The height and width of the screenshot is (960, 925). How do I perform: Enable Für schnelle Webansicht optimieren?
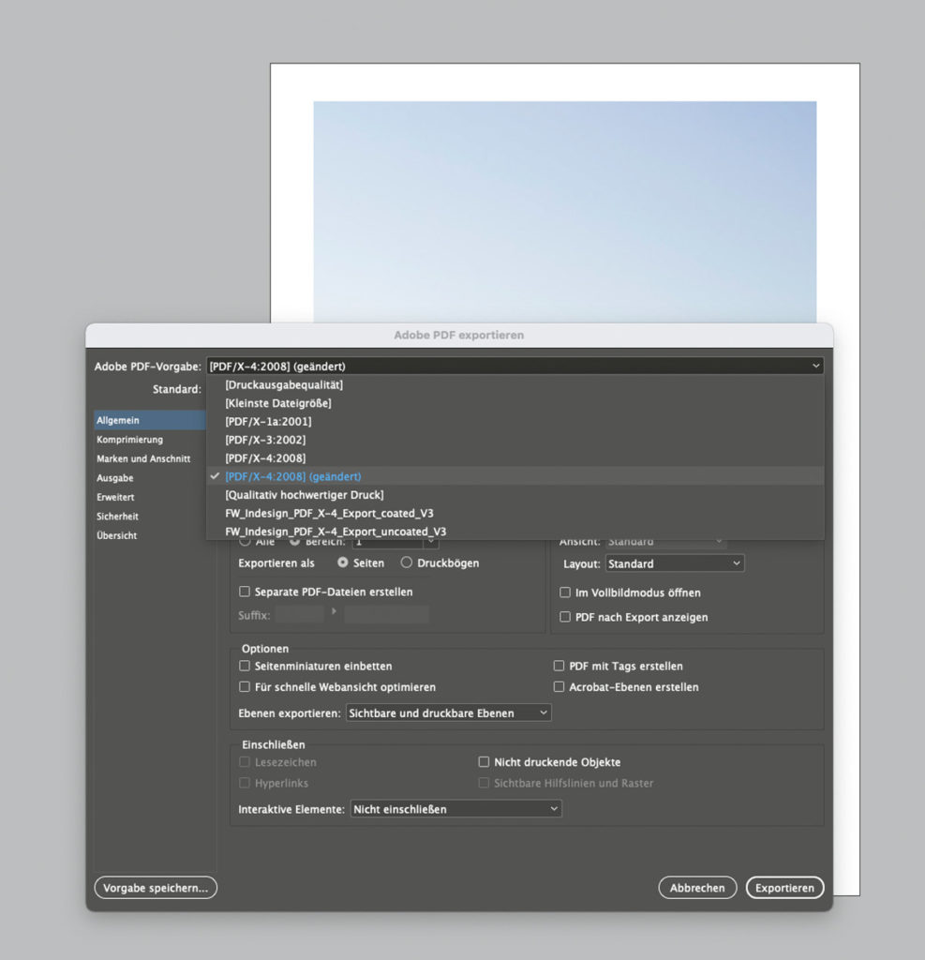click(x=245, y=687)
